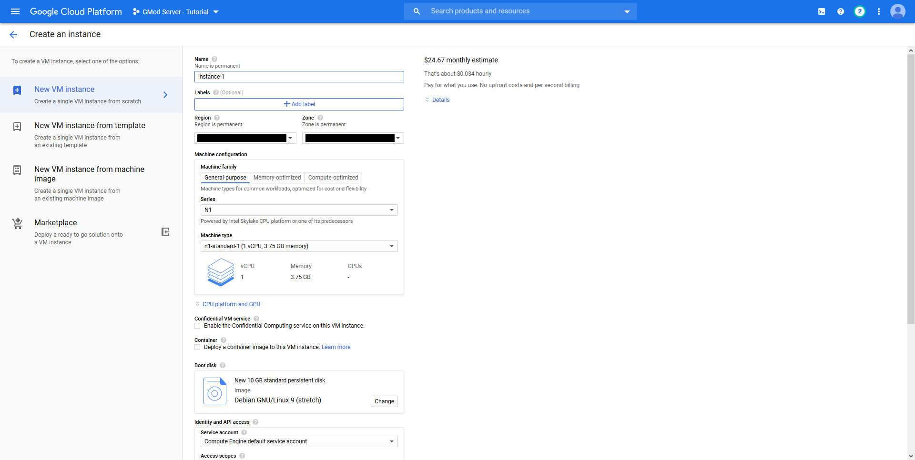915x460 pixels.
Task: Open the Series N1 dropdown
Action: [299, 210]
